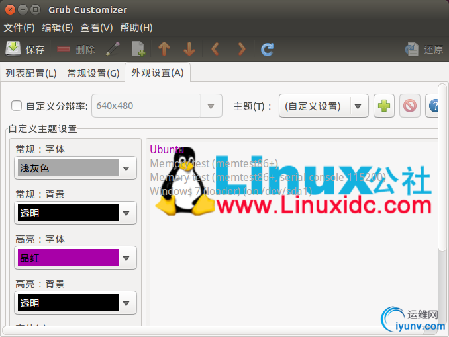This screenshot has height=337, width=449.
Task: Switch to 列表配置(L) tab
Action: pyautogui.click(x=31, y=73)
